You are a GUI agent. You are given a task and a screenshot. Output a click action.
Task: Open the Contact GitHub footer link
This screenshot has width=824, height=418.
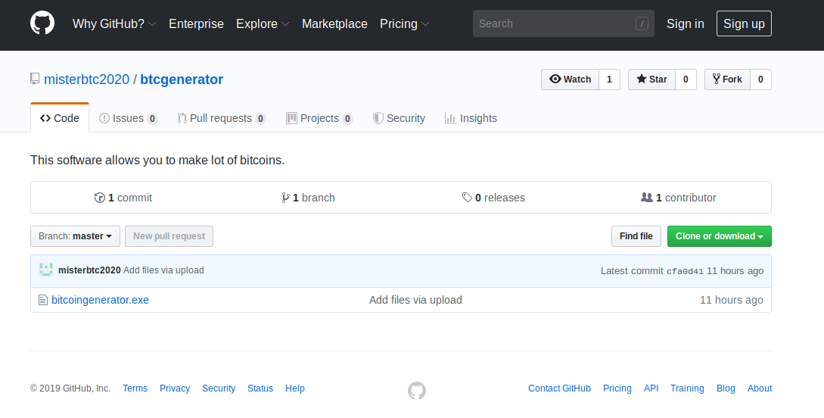pyautogui.click(x=559, y=388)
